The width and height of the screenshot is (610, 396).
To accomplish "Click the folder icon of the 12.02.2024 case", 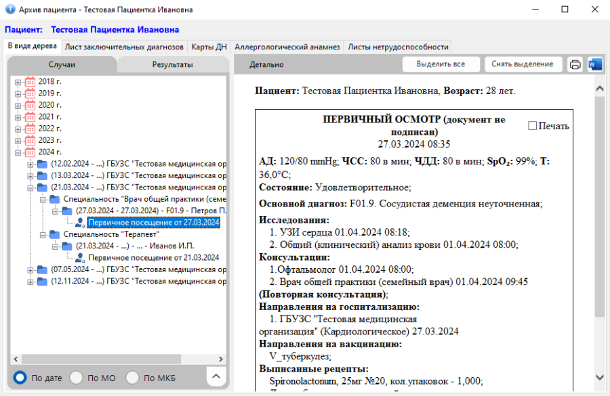I will tap(43, 164).
